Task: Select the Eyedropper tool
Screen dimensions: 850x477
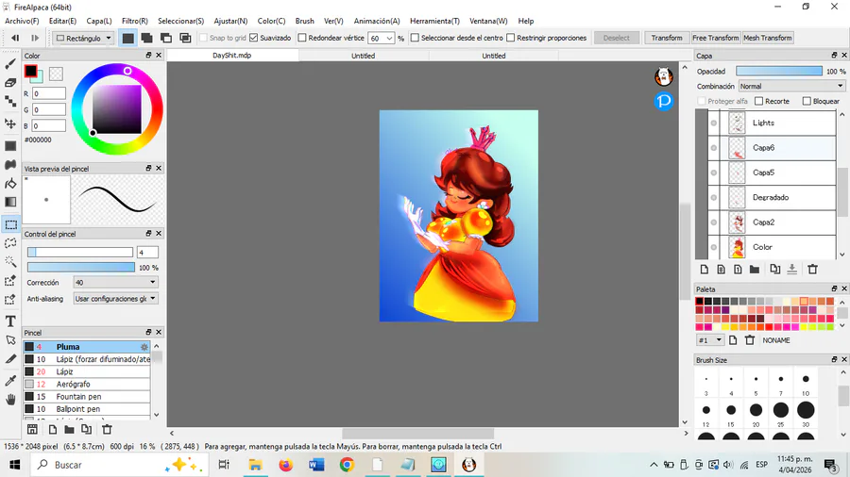Action: (x=10, y=381)
